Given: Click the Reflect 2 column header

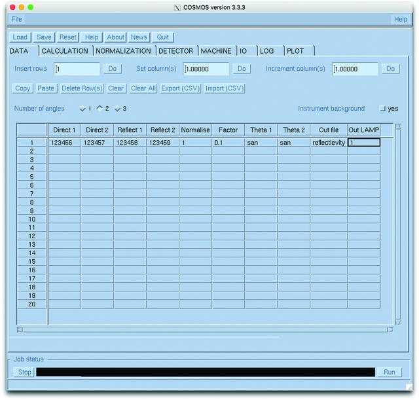Looking at the screenshot, I should coord(163,130).
